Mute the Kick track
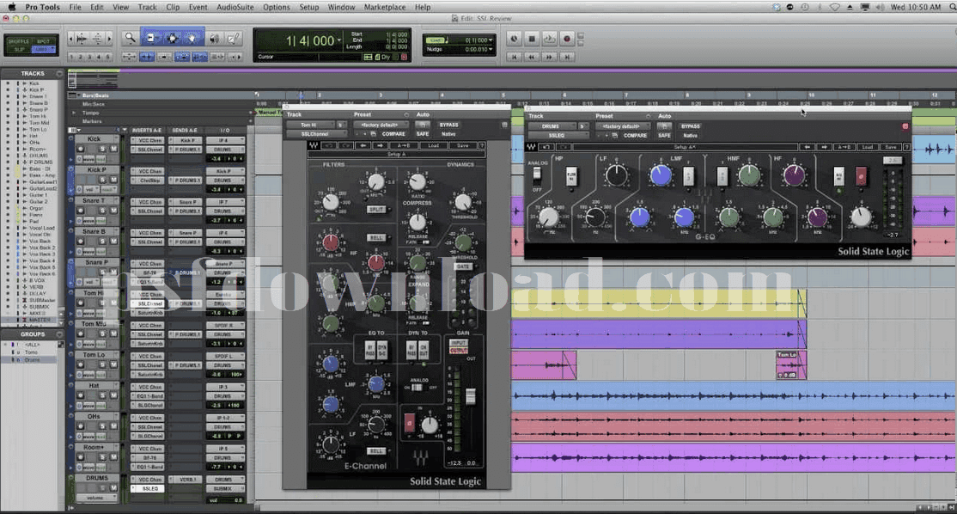The height and width of the screenshot is (514, 957). 113,149
